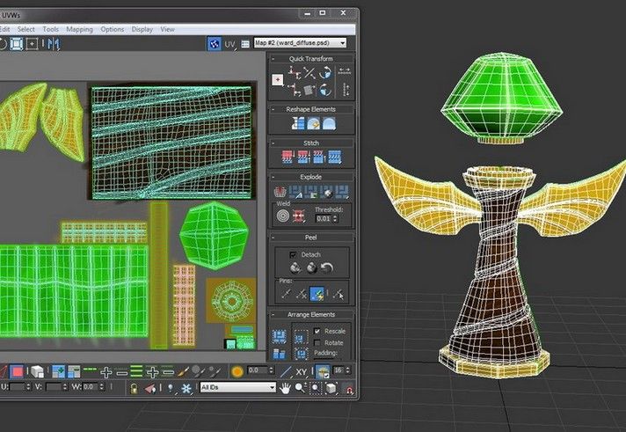Click the Weld target circular icon

[x=282, y=214]
